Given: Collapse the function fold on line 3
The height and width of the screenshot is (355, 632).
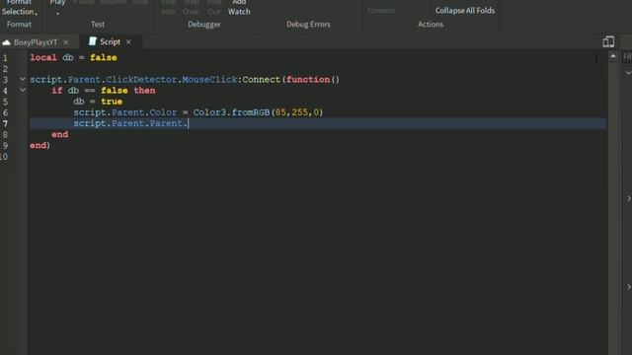Looking at the screenshot, I should tap(23, 79).
